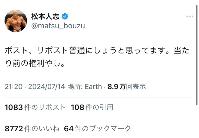The image size is (199, 138).
Task: Open the three-dots more options menu
Action: point(190,16)
